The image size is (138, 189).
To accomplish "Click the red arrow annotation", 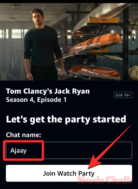I will (109, 147).
